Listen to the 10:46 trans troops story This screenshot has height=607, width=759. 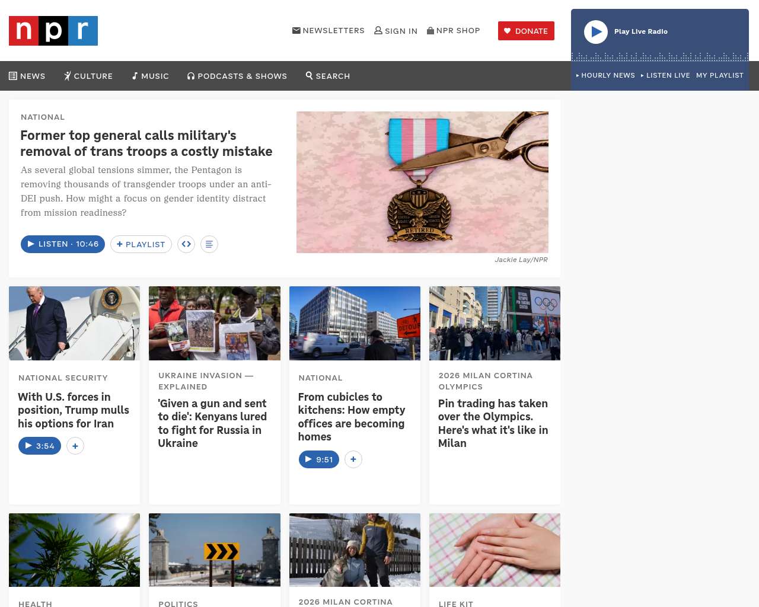(x=63, y=244)
